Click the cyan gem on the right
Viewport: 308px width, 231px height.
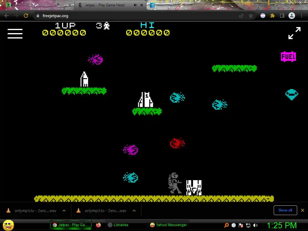[292, 95]
